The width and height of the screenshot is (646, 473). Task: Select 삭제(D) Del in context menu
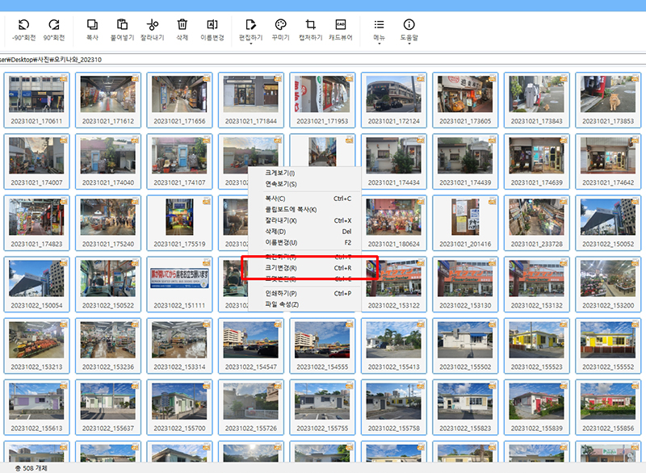pos(305,232)
